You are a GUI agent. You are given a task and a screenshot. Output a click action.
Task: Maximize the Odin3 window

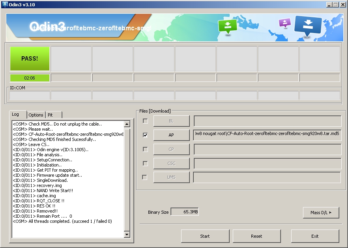(335, 4)
